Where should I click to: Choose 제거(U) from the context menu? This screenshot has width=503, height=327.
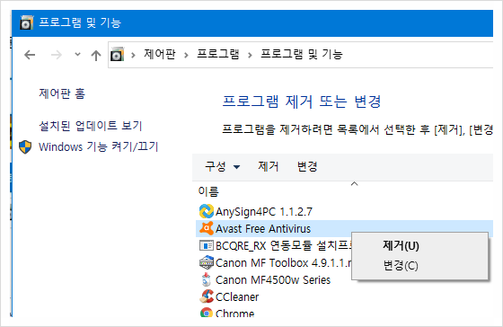point(401,246)
